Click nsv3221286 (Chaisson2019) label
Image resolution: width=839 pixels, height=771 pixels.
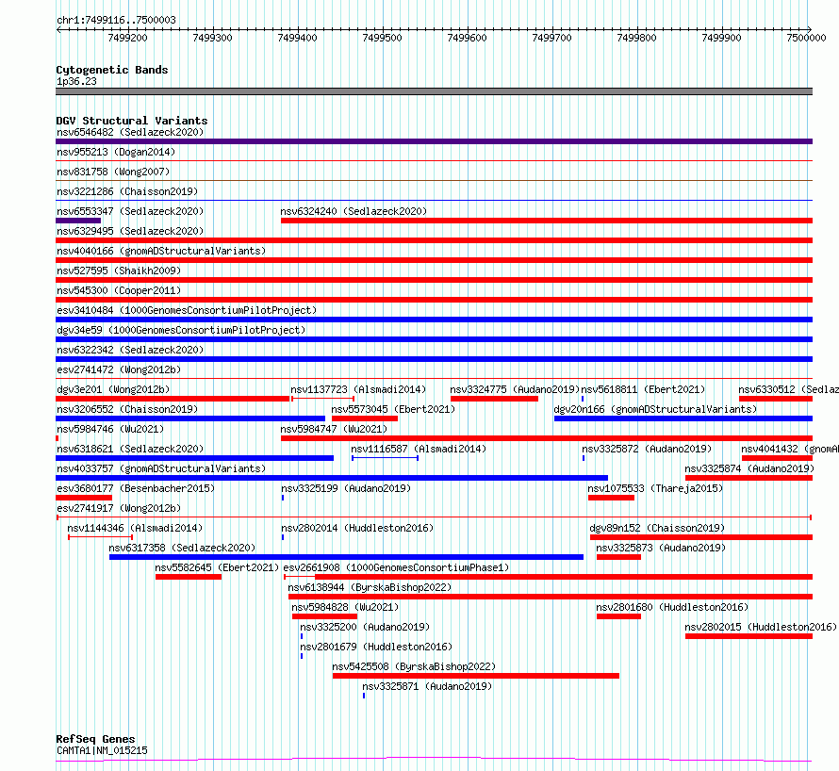point(127,191)
